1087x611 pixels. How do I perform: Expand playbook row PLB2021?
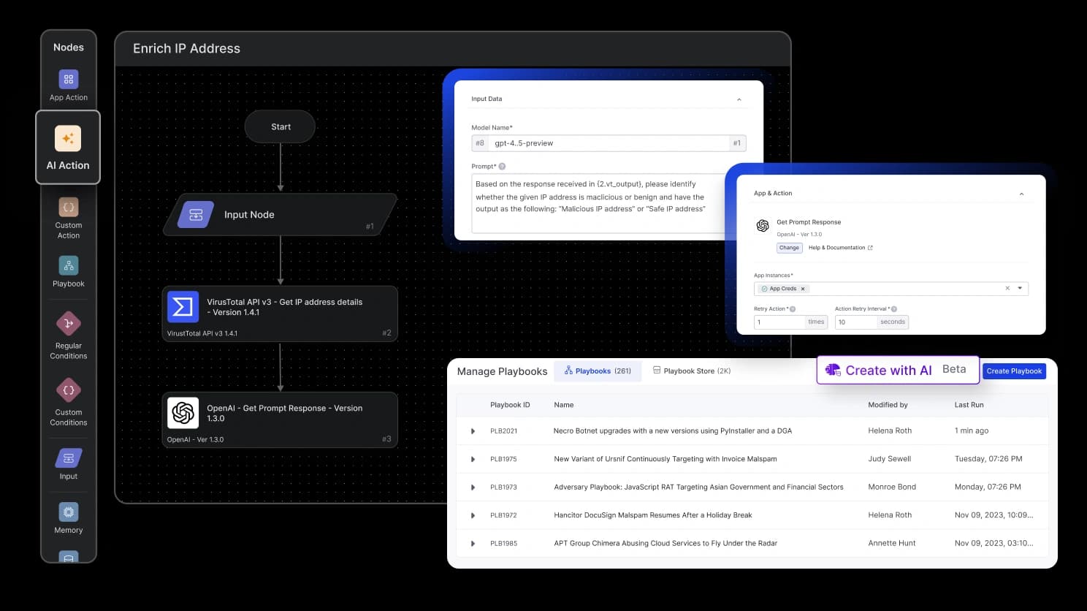click(473, 431)
